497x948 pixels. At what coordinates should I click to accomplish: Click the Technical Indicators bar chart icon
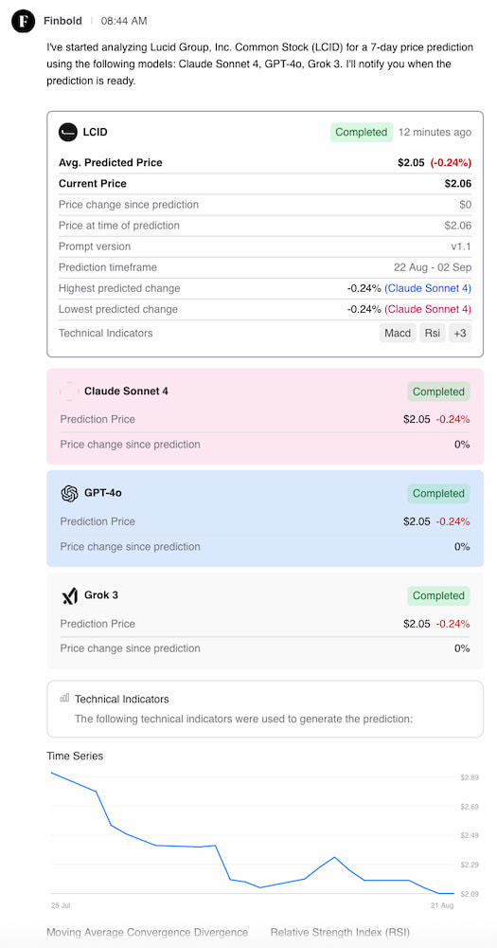(x=64, y=698)
